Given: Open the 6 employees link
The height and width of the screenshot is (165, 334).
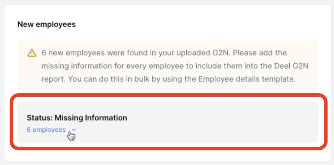Looking at the screenshot, I should pyautogui.click(x=46, y=130).
